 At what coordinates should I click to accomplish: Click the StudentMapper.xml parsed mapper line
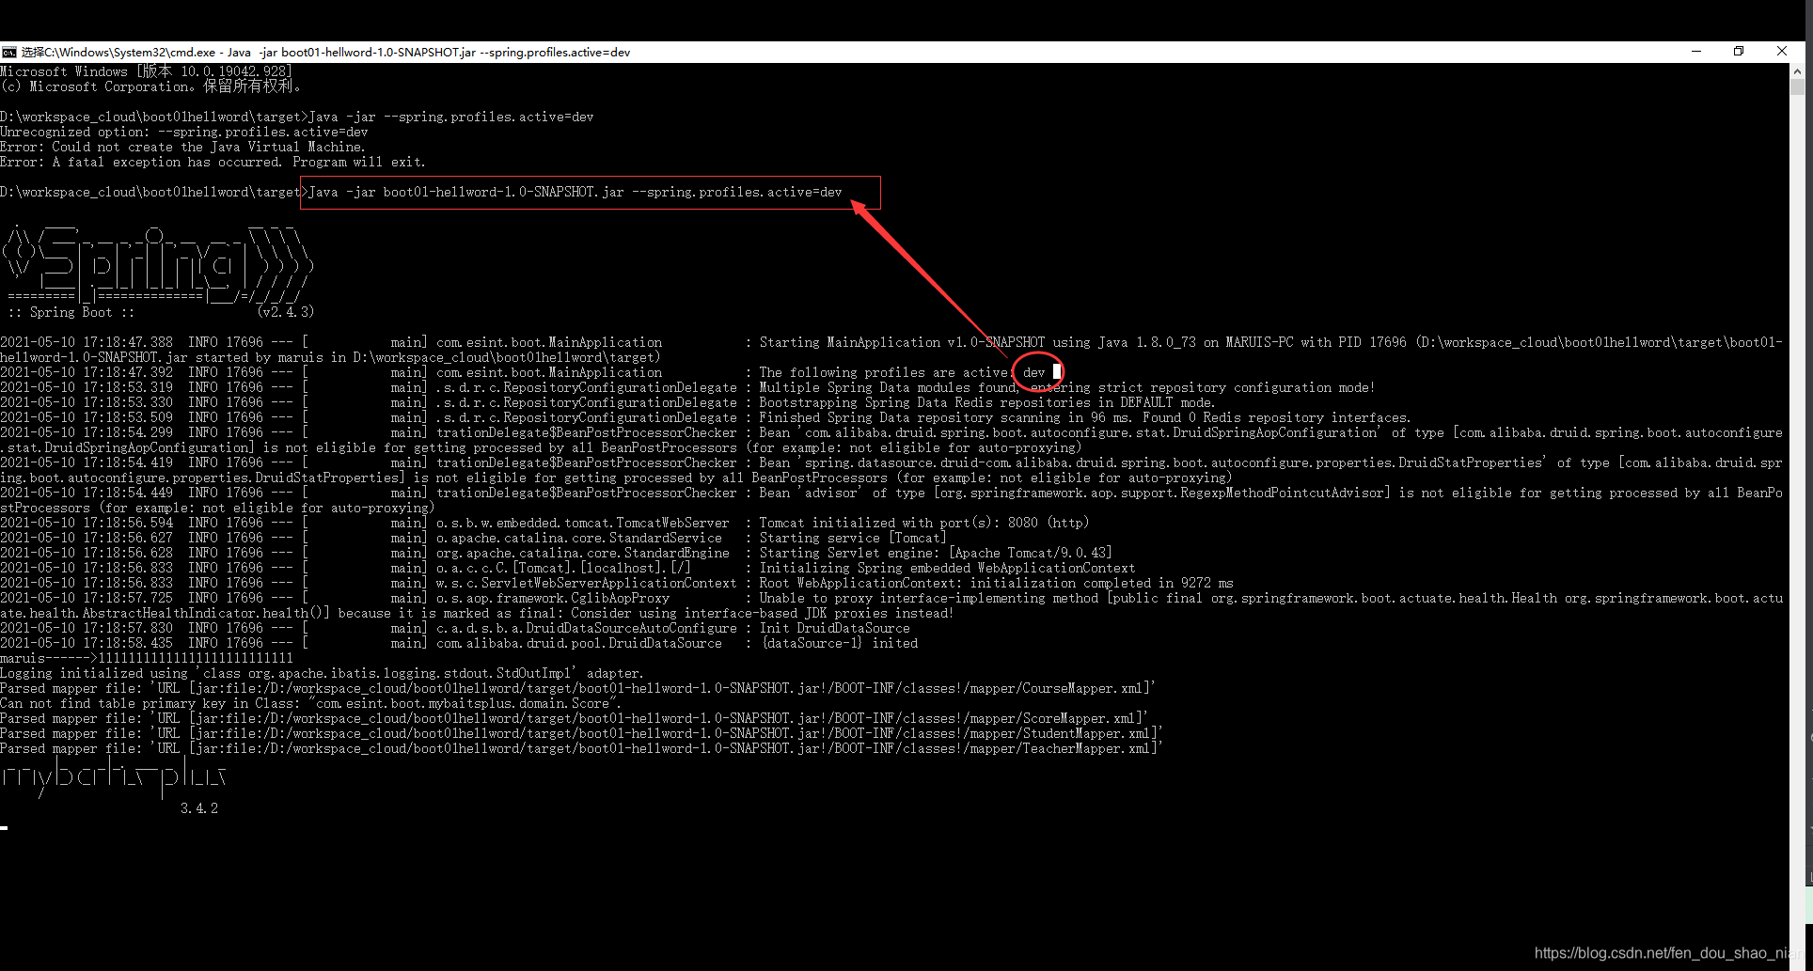(x=582, y=734)
